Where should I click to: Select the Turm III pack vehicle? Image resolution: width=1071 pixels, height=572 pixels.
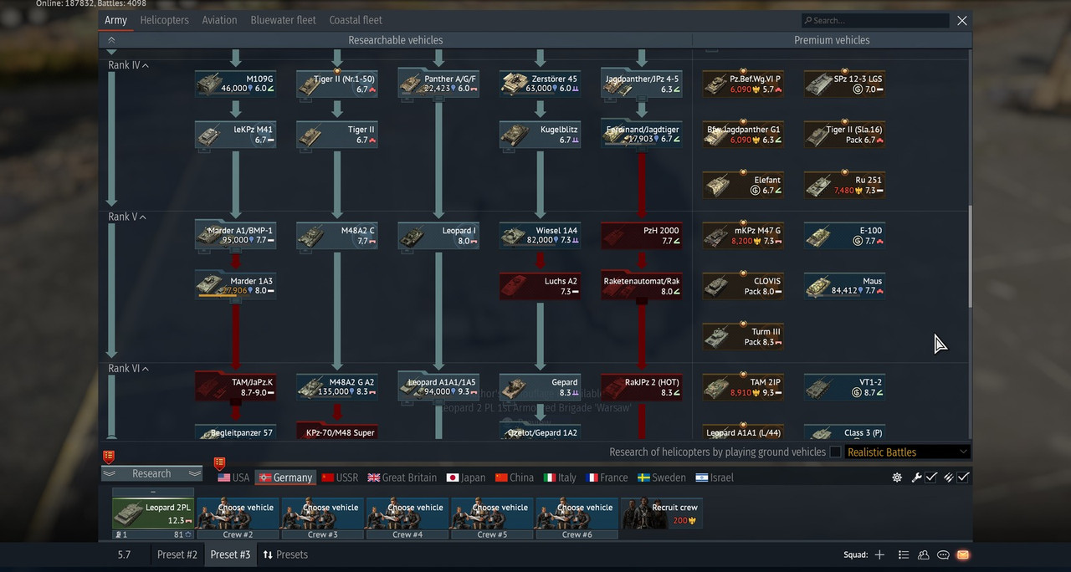coord(743,337)
